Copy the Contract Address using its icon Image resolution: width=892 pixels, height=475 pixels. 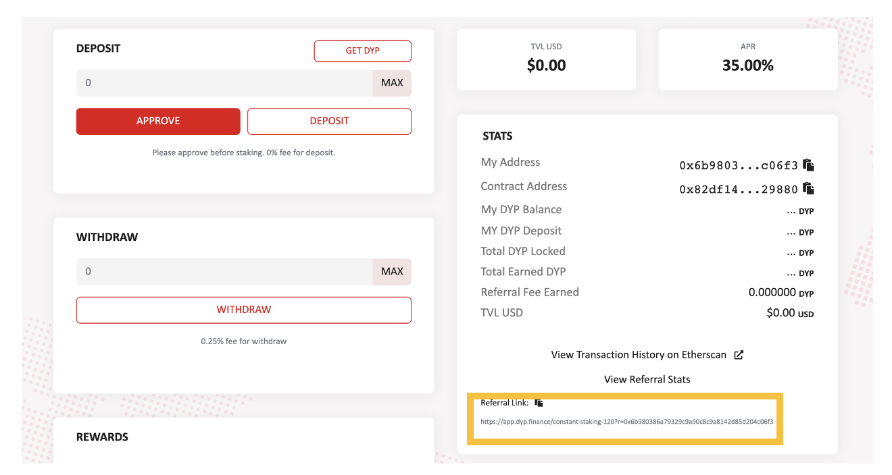(x=808, y=189)
